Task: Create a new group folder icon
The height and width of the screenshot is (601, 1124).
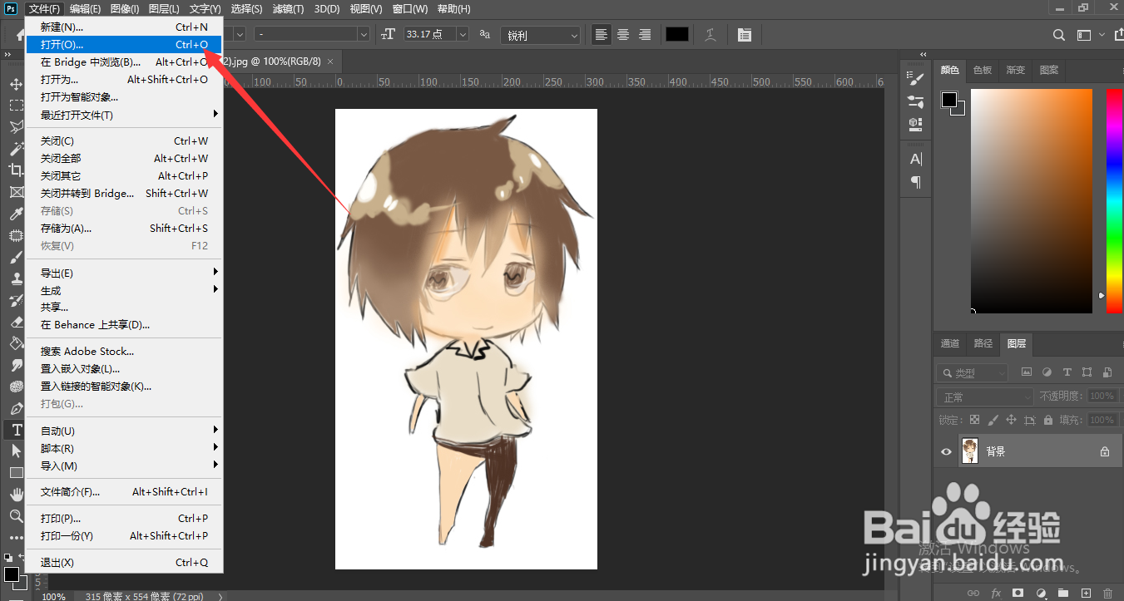Action: [1062, 593]
